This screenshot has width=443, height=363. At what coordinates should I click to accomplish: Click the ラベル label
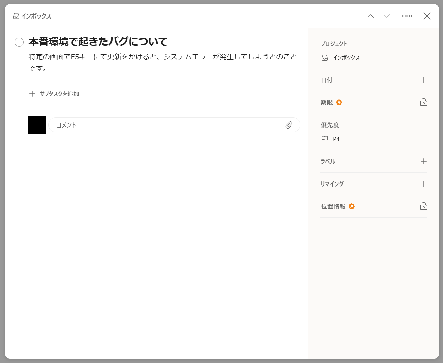tap(328, 161)
